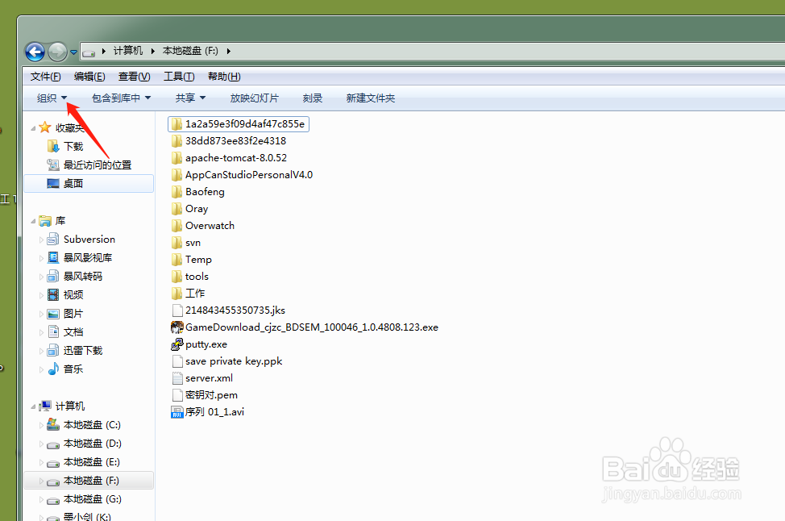
Task: Click the 刻录 toolbar button
Action: click(313, 98)
